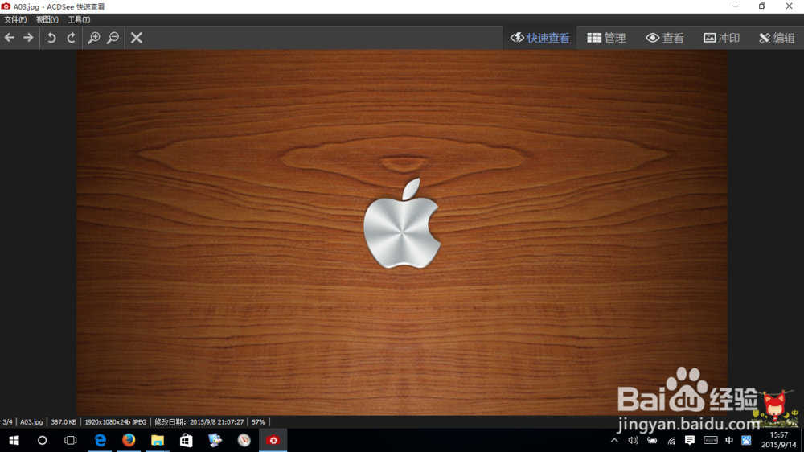Switch to 编辑 mode tab
804x452 pixels.
pos(777,38)
